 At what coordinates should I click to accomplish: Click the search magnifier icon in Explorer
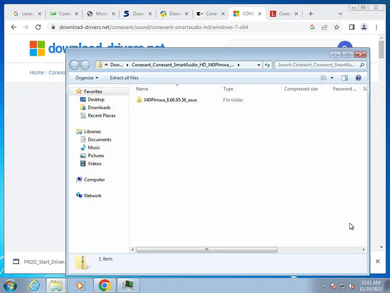coord(362,65)
